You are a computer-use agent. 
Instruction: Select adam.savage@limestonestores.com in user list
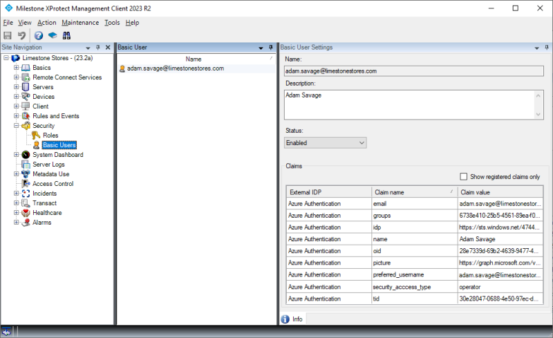click(176, 68)
